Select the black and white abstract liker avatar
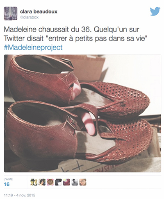This screenshot has height=203, width=164. click(x=58, y=182)
